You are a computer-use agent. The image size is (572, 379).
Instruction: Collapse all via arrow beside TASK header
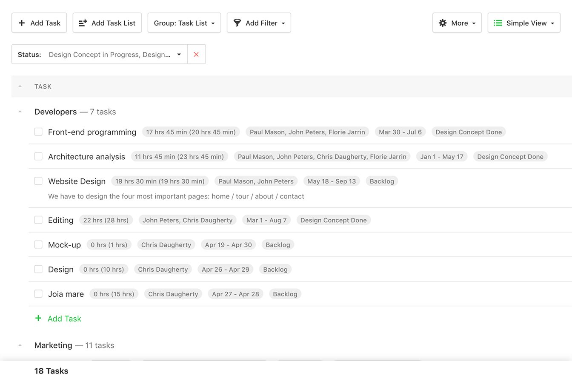pos(20,86)
